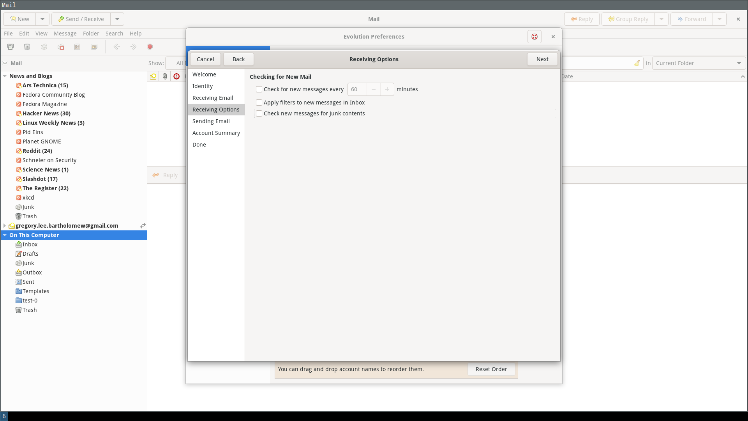The height and width of the screenshot is (421, 748).
Task: Click the not-junk toolbar icon
Action: (x=61, y=47)
